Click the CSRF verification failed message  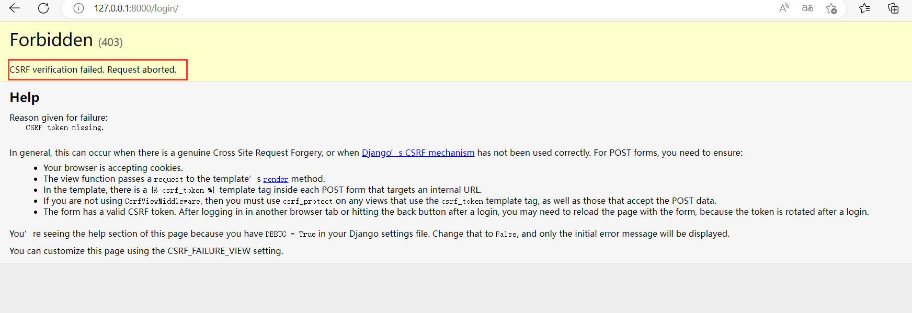93,69
